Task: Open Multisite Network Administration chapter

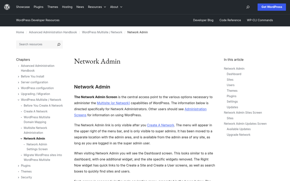Action: point(35,130)
